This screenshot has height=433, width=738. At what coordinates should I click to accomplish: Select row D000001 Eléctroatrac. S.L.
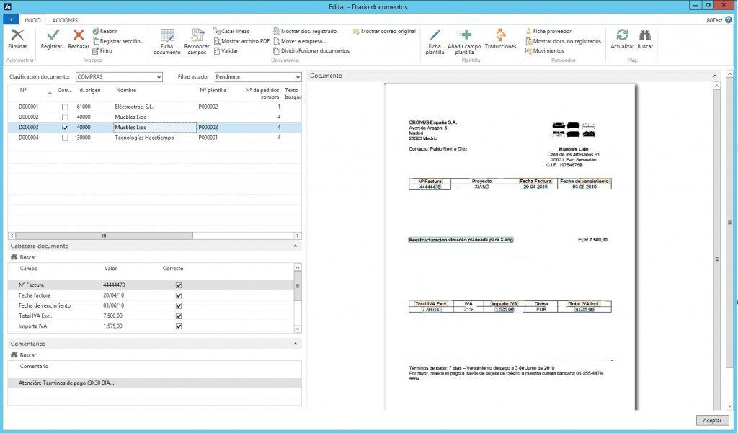pos(154,107)
